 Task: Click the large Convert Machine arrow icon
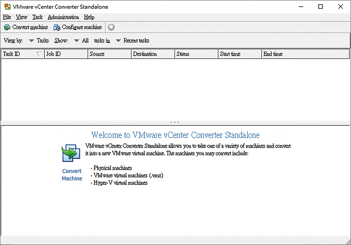pos(72,153)
